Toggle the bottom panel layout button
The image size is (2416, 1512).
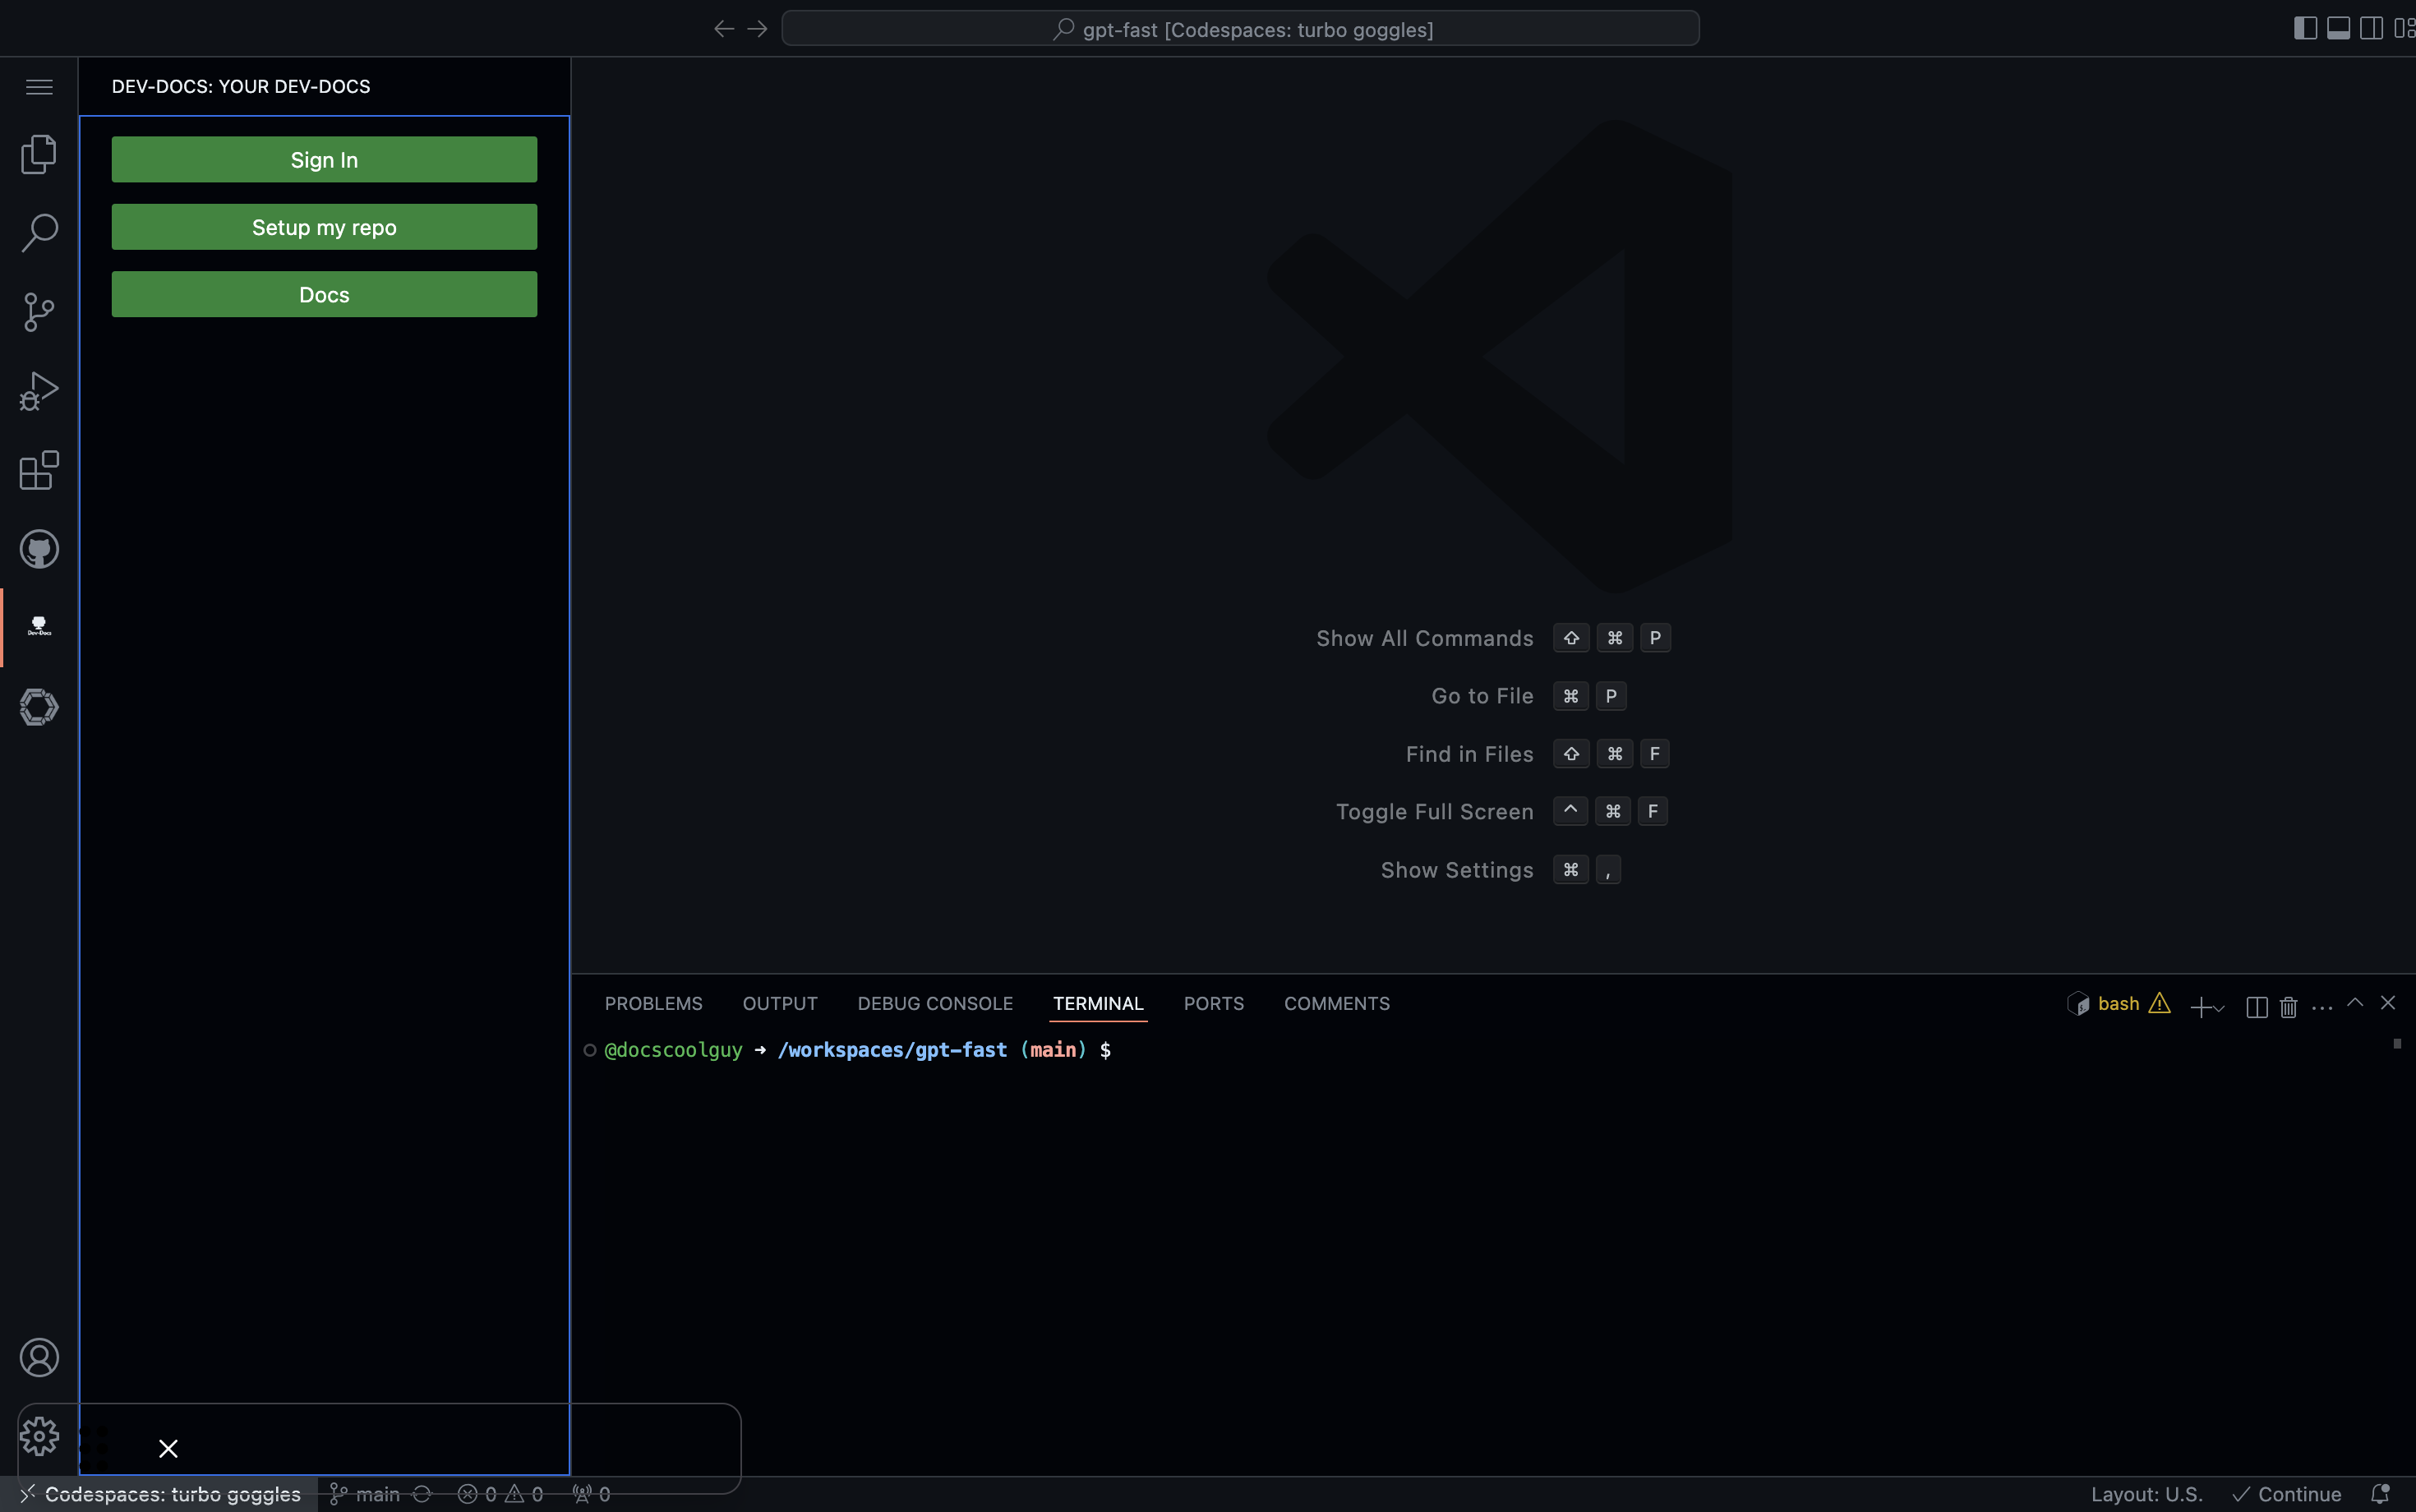pos(2338,28)
